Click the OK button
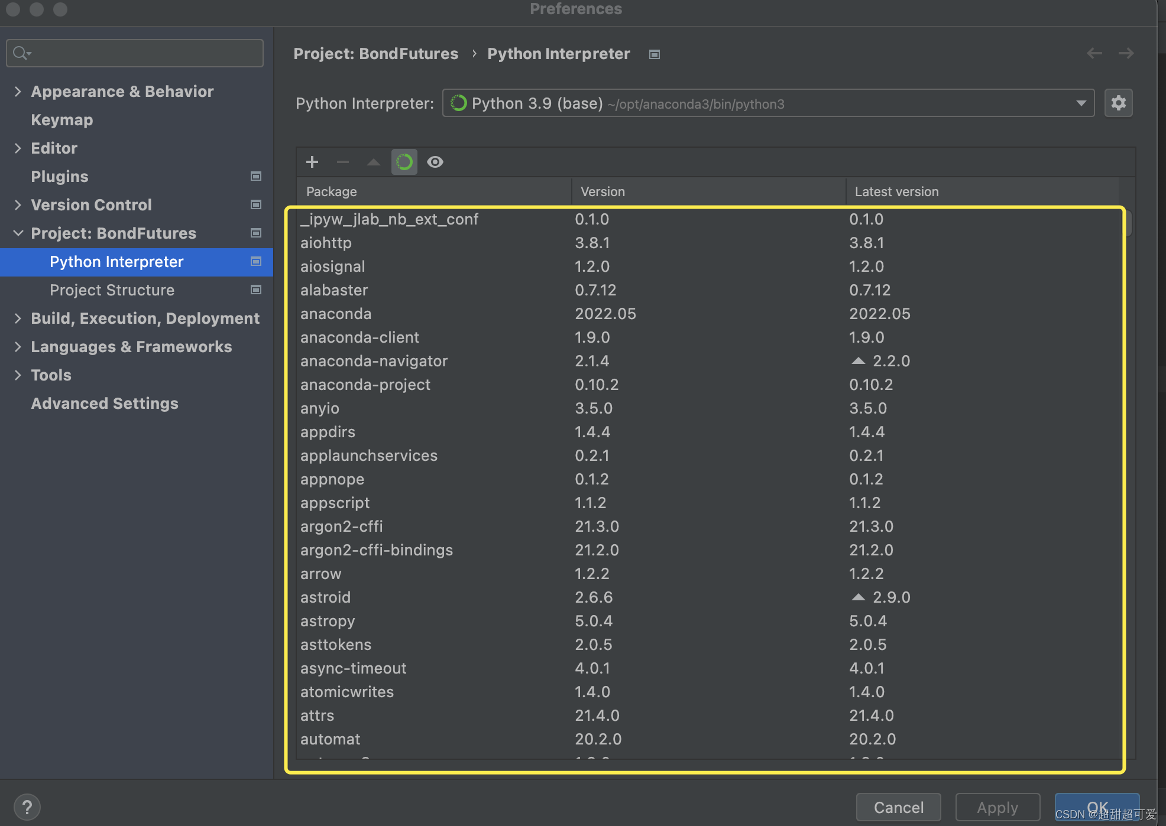 click(x=1097, y=807)
